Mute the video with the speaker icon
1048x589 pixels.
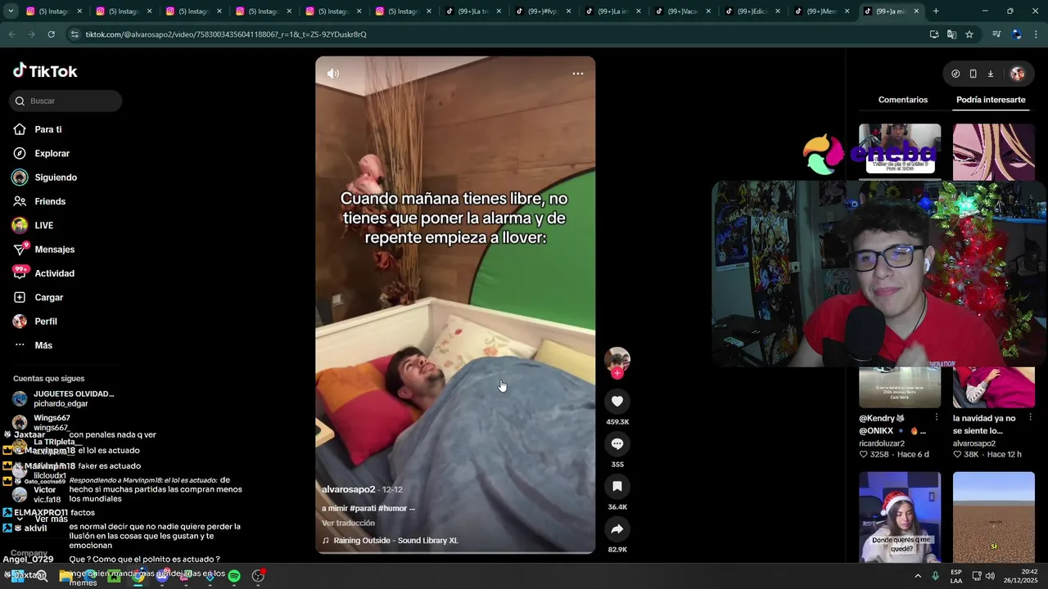[x=333, y=74]
